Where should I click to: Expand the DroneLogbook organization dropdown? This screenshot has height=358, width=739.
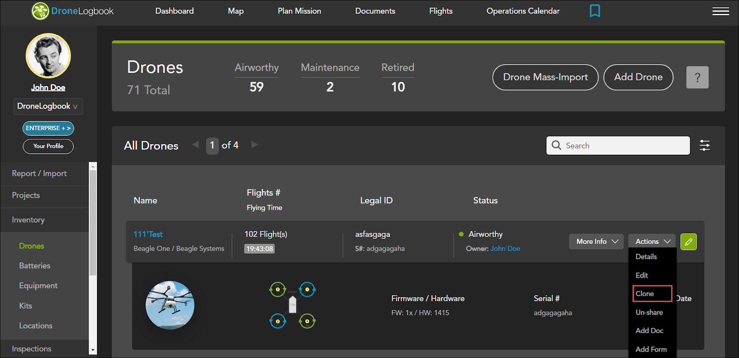click(48, 106)
